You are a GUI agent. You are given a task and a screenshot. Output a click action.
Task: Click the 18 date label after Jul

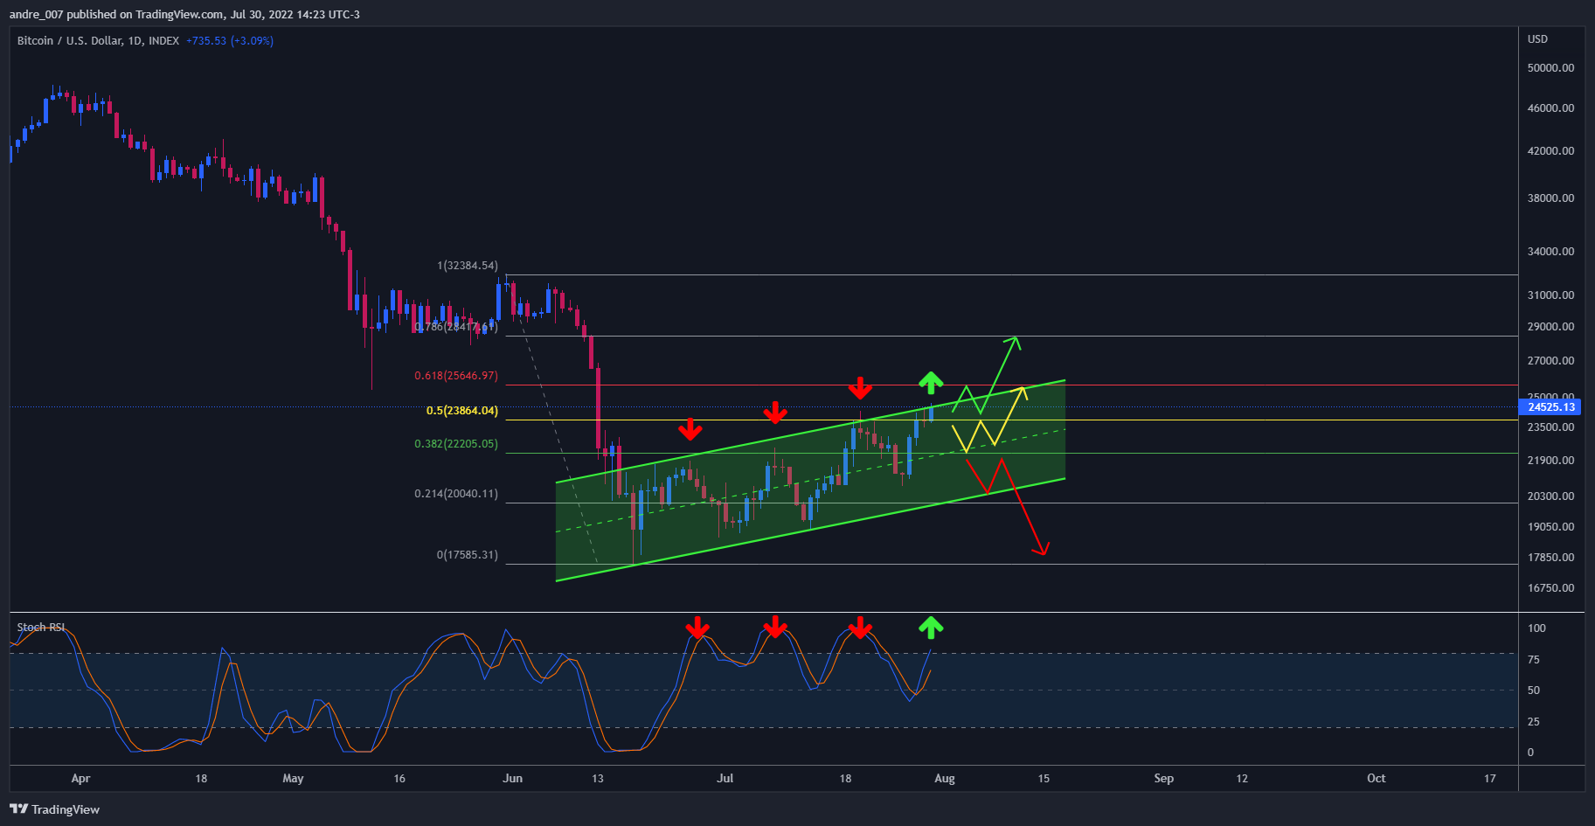[x=845, y=779]
